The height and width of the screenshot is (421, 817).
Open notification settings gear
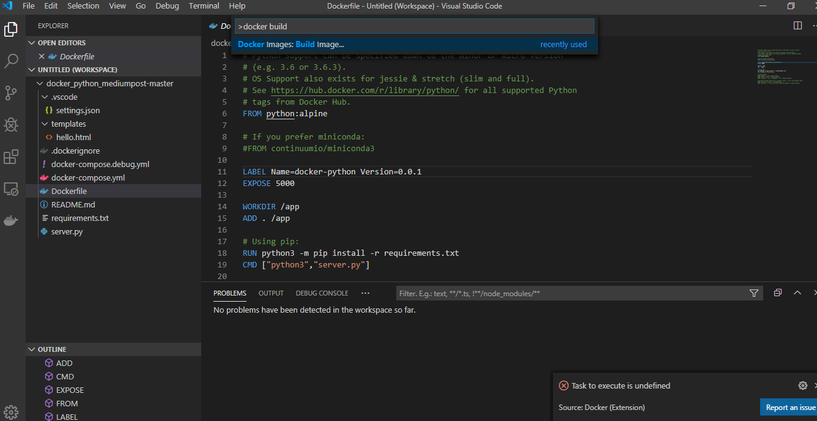(x=802, y=385)
